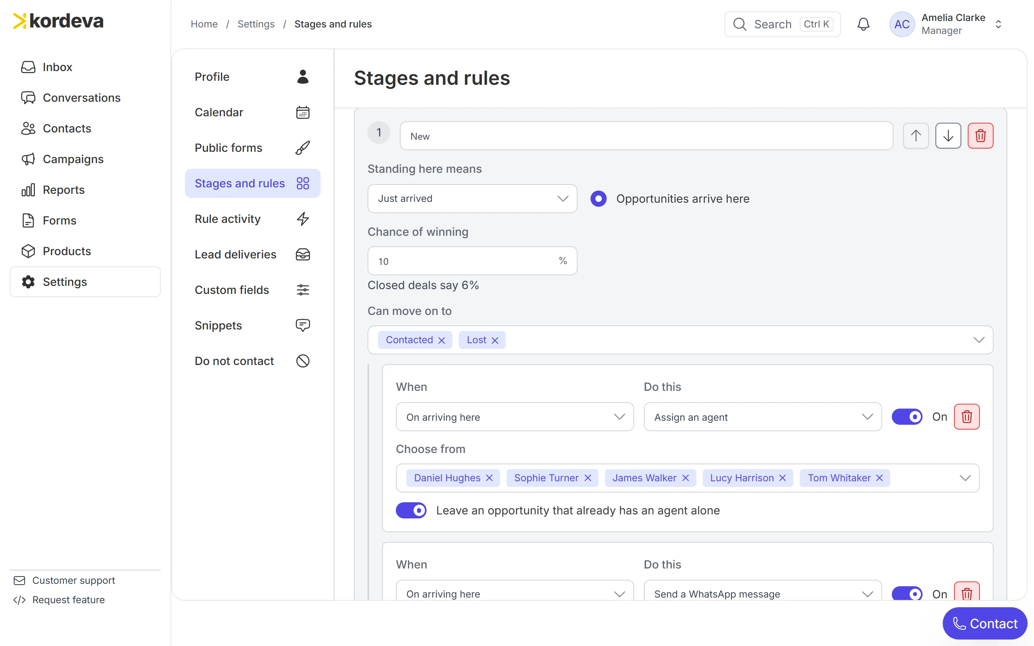The image size is (1034, 646).
Task: Click the notifications bell icon
Action: (863, 24)
